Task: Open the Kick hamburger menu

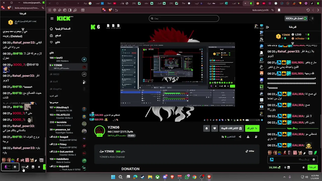Action: [x=52, y=18]
